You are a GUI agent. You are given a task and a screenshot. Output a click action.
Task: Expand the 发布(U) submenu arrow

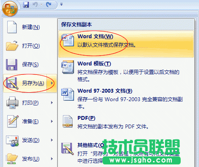pyautogui.click(x=52, y=159)
